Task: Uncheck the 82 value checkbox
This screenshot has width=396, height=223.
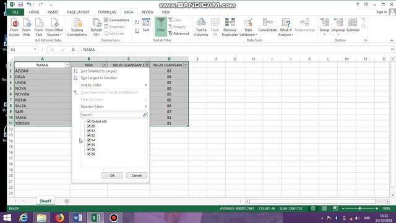Action: [x=89, y=135]
